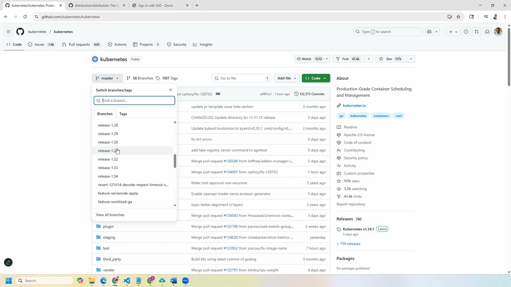Screen dimensions: 511x287
Task: Click the Type / to search field
Action: point(388,31)
